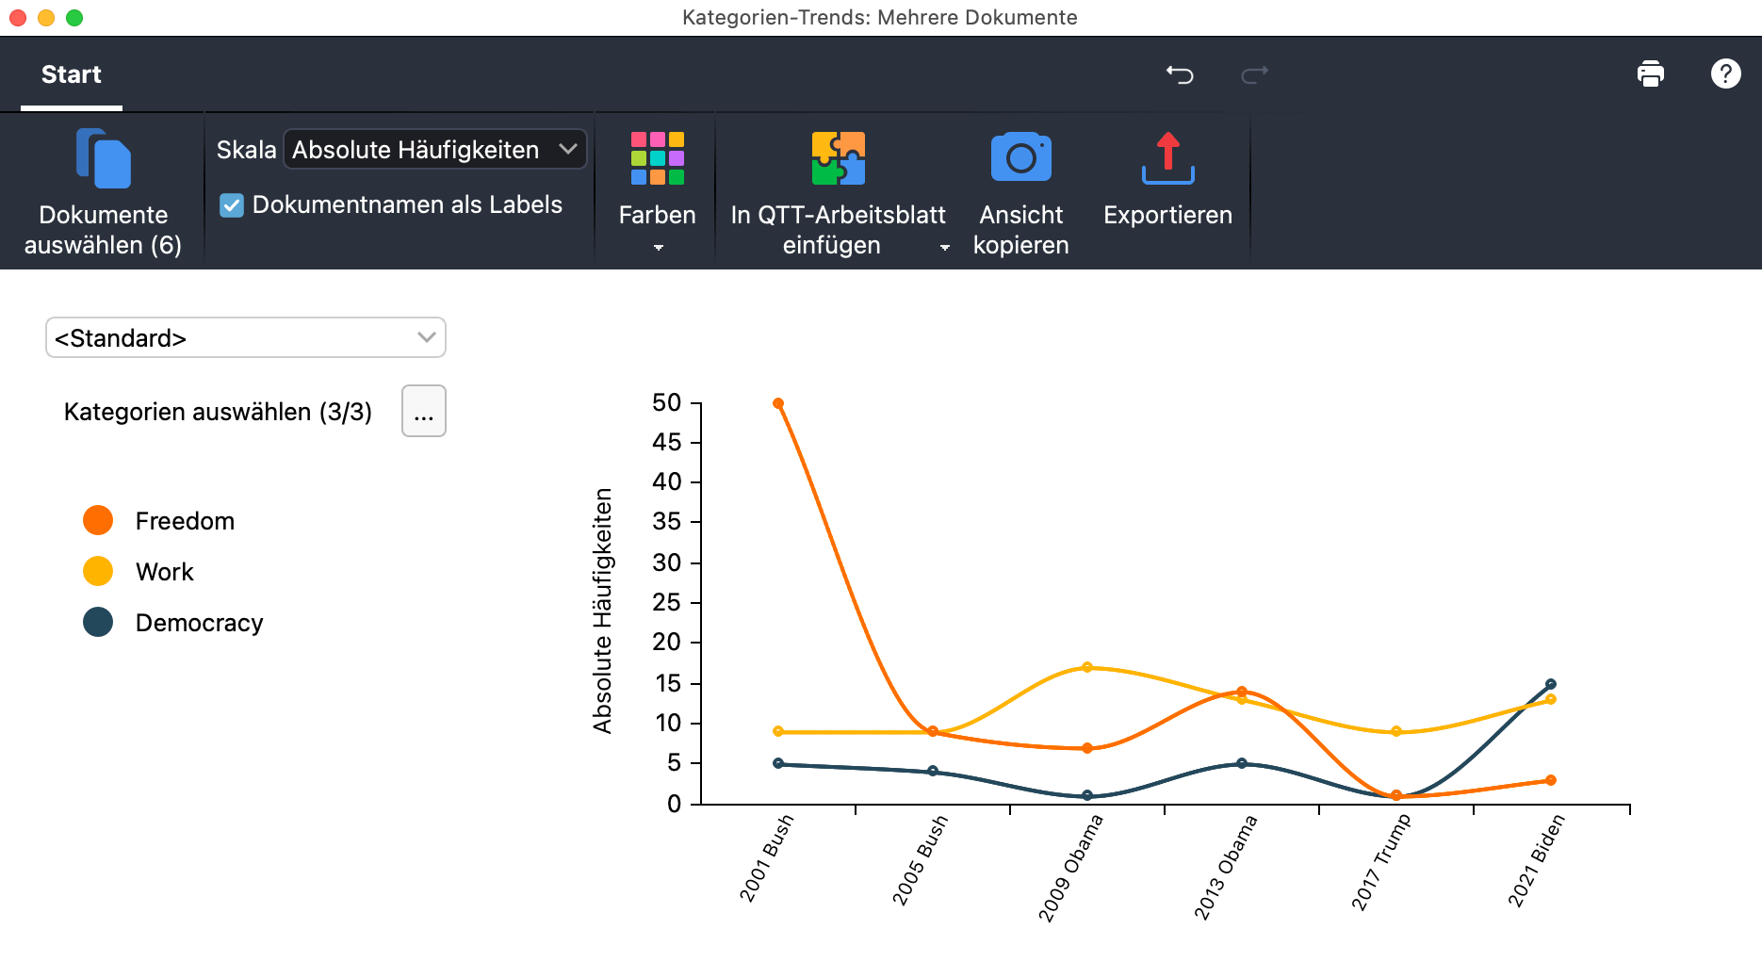Viewport: 1762px width, 978px height.
Task: Click the Freedom data point at 2001 Bush
Action: (x=778, y=403)
